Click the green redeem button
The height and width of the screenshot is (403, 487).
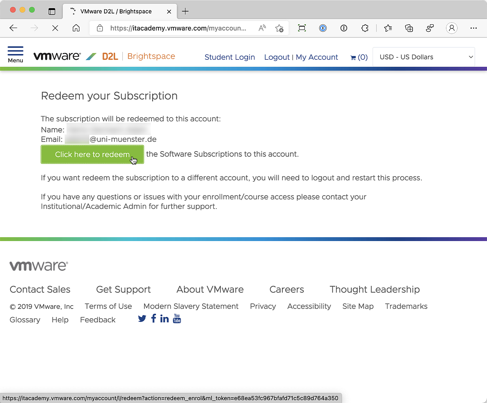coord(92,154)
